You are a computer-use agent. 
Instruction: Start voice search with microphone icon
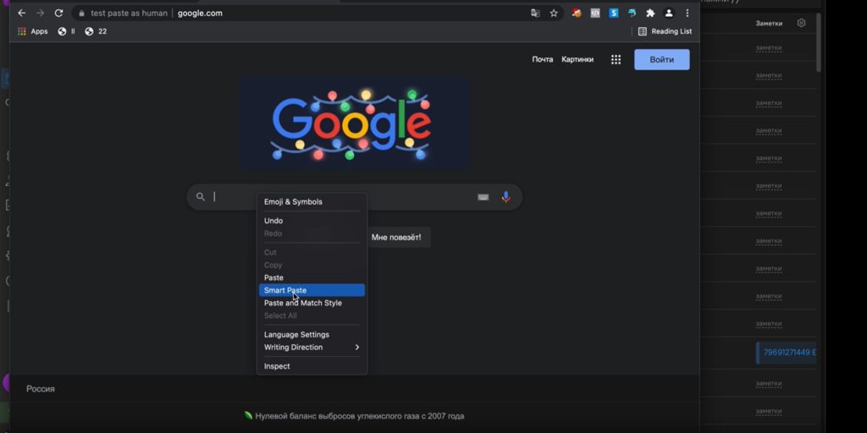505,197
